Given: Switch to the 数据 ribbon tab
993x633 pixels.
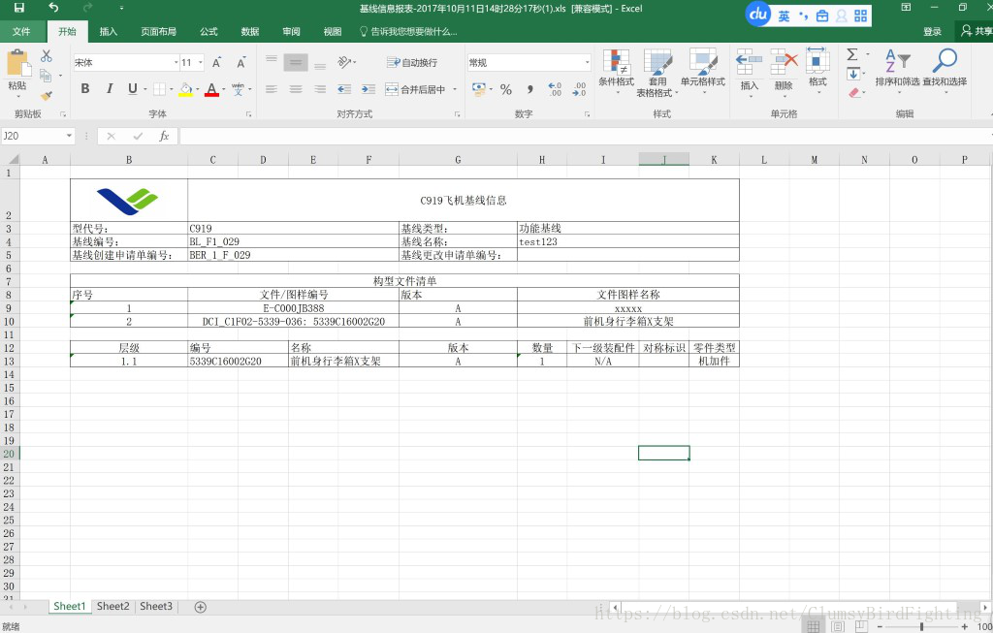Looking at the screenshot, I should coord(250,32).
